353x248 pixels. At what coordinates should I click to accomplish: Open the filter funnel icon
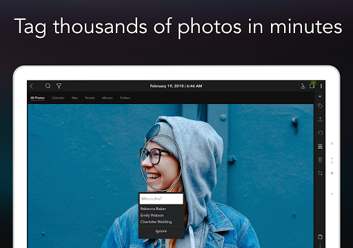[x=59, y=86]
